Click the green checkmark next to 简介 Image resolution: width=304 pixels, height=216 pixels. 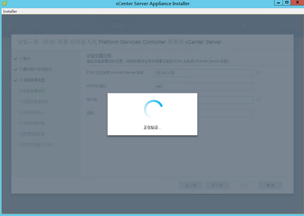coord(16,59)
